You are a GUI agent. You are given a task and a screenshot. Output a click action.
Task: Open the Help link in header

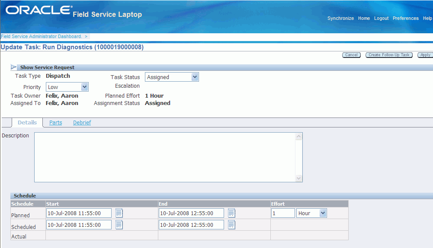tap(427, 18)
